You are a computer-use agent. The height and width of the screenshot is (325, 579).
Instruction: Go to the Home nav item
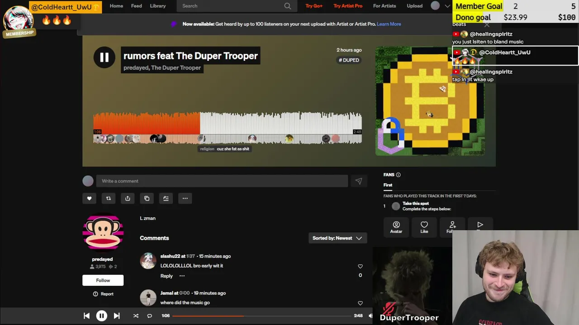point(116,6)
